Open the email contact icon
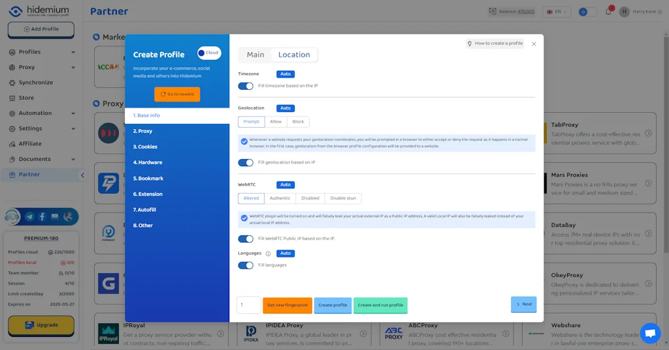The width and height of the screenshot is (669, 350). coord(55,217)
